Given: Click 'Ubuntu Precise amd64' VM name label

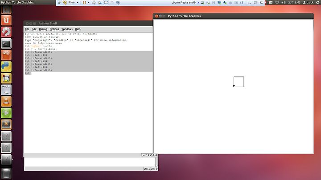Looking at the screenshot, I should 184,3.
